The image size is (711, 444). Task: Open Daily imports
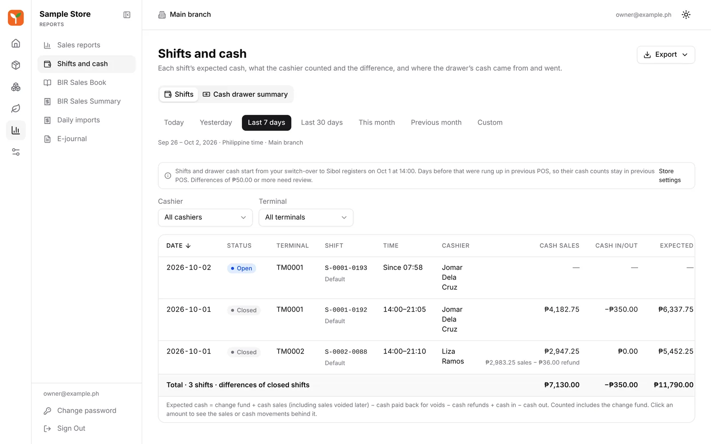click(x=87, y=120)
